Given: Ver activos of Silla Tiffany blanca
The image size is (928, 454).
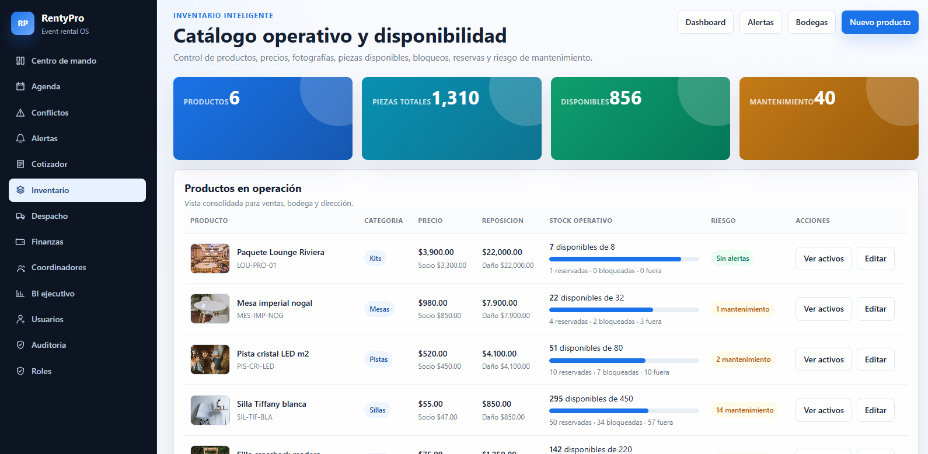Looking at the screenshot, I should pyautogui.click(x=824, y=410).
